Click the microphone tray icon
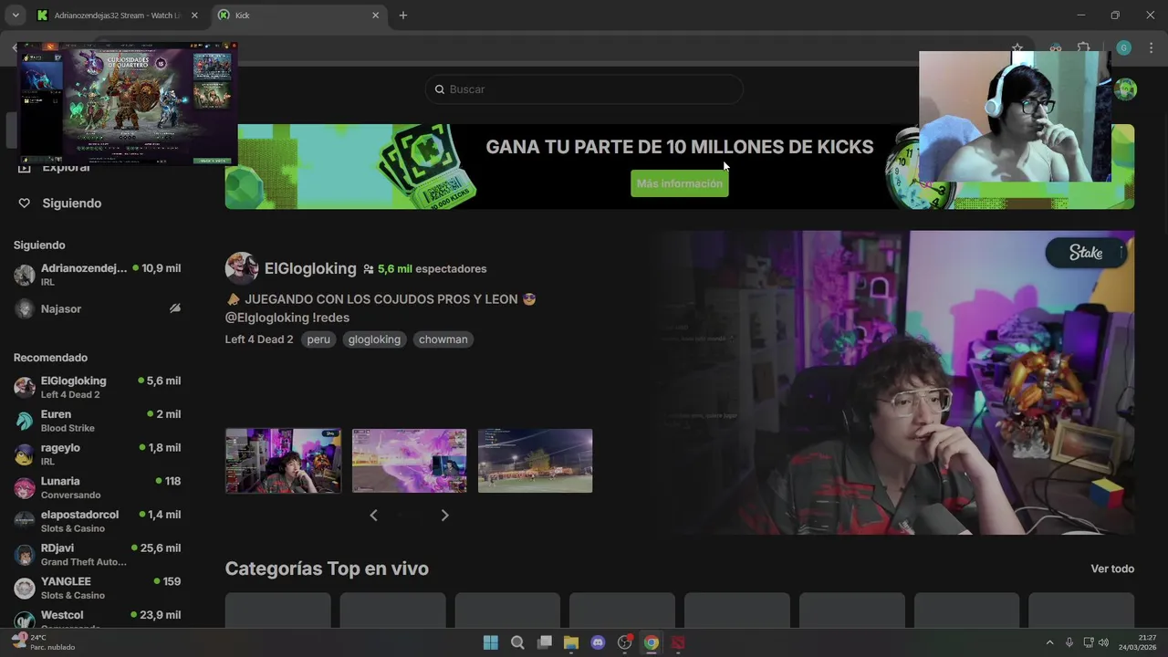The image size is (1168, 657). [1069, 642]
